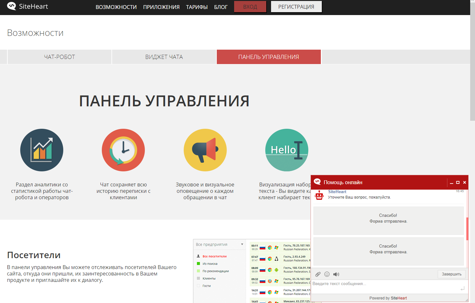The image size is (475, 303).
Task: Click the message input field in chat
Action: 369,283
